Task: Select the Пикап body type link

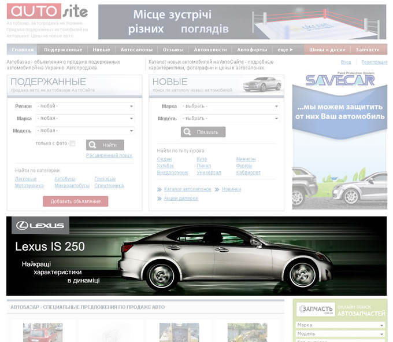Action: click(204, 166)
